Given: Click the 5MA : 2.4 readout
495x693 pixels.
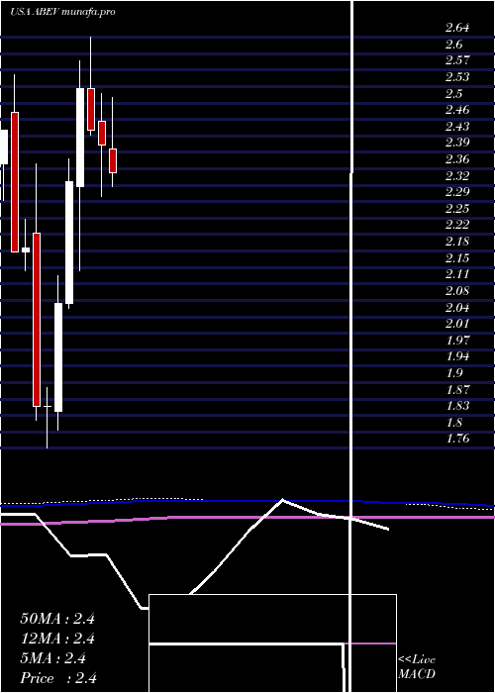Looking at the screenshot, I should [x=53, y=658].
